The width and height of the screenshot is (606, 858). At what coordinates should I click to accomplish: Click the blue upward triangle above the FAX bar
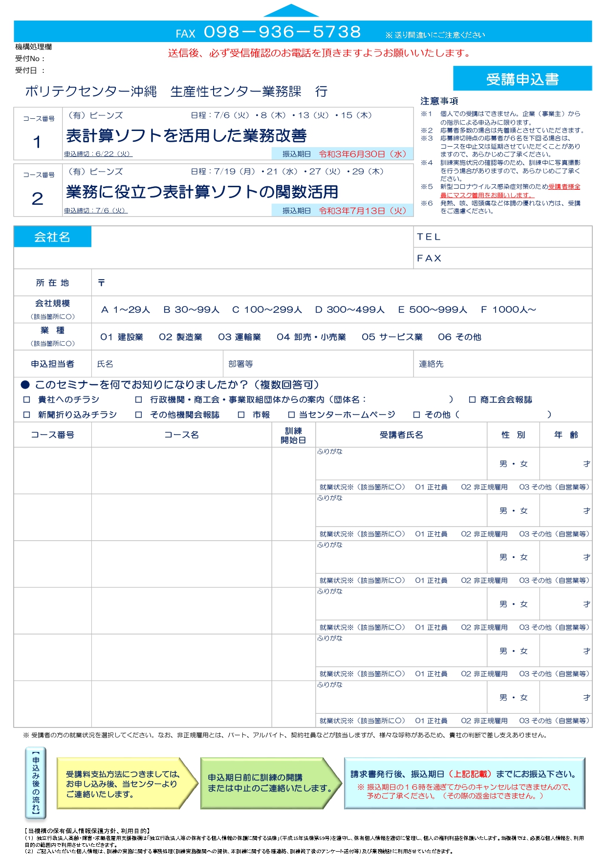click(x=291, y=11)
